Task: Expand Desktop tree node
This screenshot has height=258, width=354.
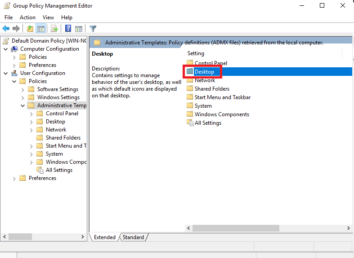Action: tap(31, 122)
